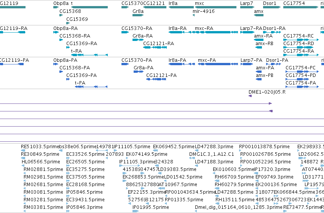Click EST EK074149.5prime
The width and height of the screenshot is (324, 213).
coord(128,158)
